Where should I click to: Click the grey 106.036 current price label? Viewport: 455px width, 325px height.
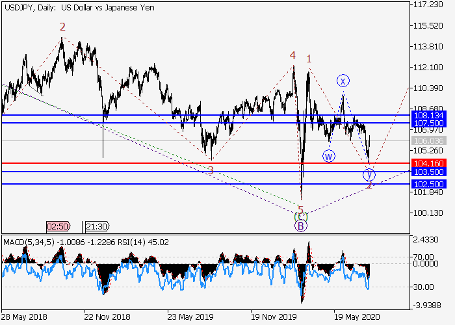click(x=428, y=140)
